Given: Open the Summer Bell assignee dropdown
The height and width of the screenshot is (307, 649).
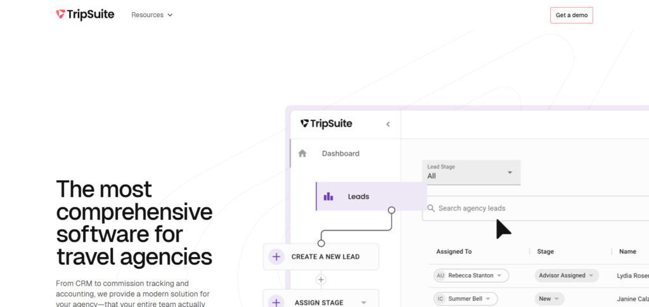Looking at the screenshot, I should pos(466,299).
